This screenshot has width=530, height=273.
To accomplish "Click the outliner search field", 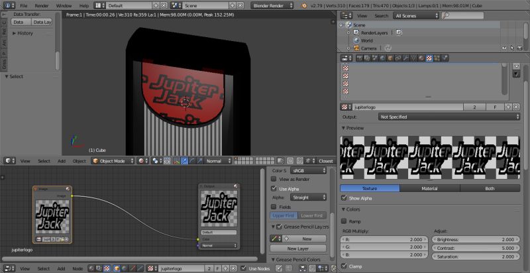I will [462, 16].
